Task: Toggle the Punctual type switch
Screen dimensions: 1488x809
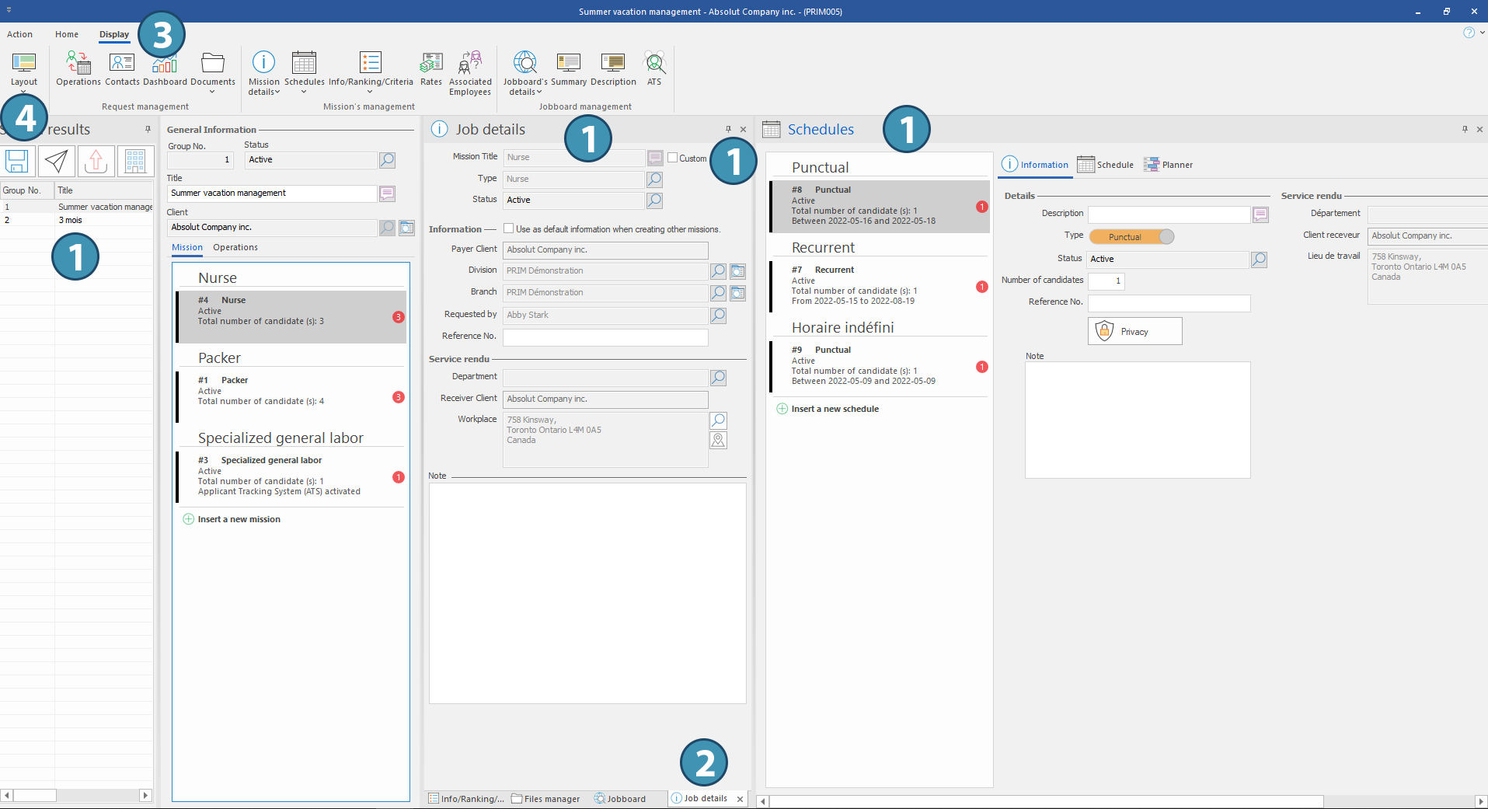Action: (1131, 237)
